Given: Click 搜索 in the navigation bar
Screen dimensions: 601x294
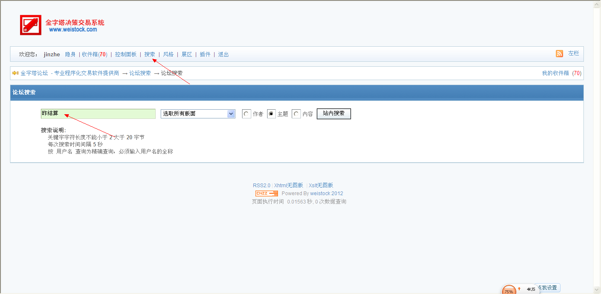Looking at the screenshot, I should (149, 54).
